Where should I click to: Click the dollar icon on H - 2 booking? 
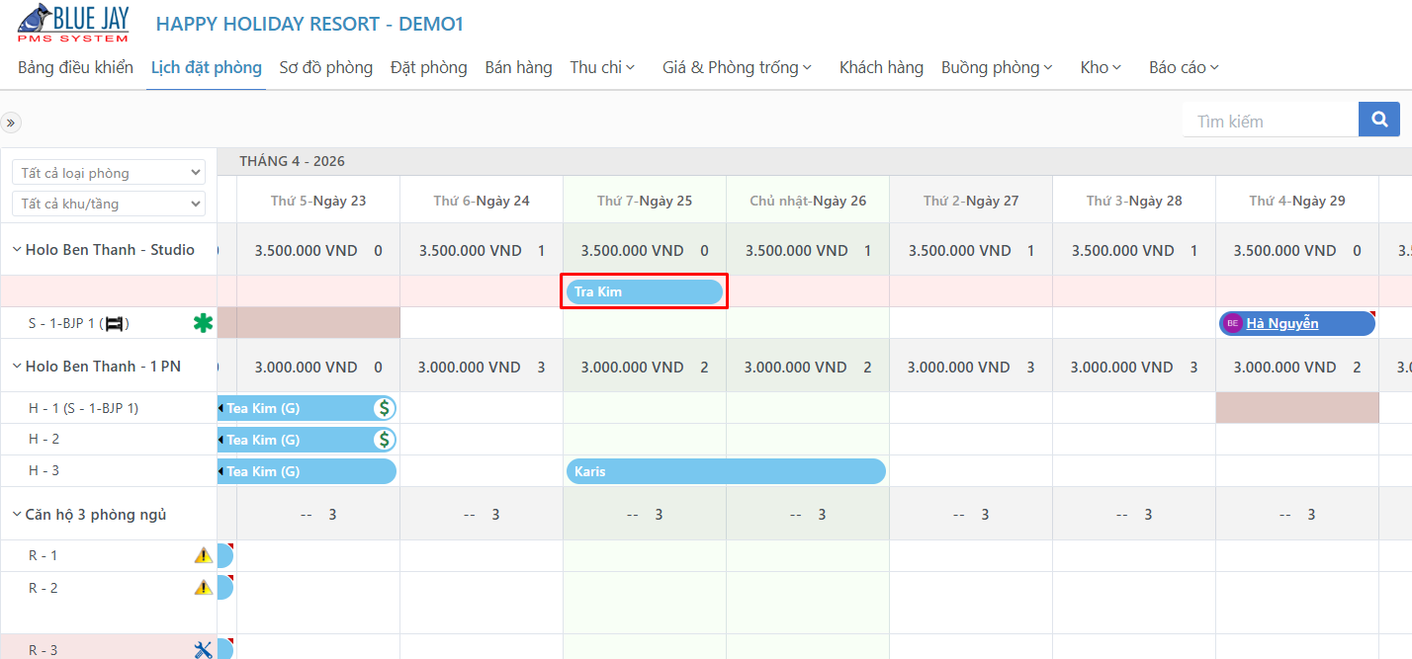click(384, 440)
